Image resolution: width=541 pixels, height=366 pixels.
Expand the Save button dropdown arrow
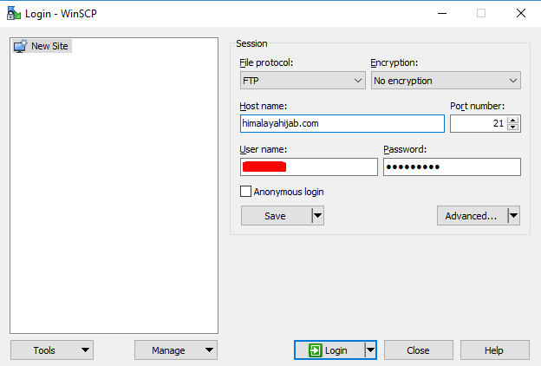tap(318, 216)
